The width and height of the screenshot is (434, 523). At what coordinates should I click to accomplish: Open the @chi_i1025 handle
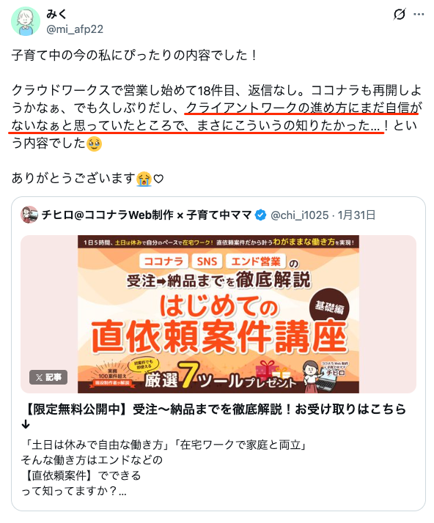pos(299,215)
